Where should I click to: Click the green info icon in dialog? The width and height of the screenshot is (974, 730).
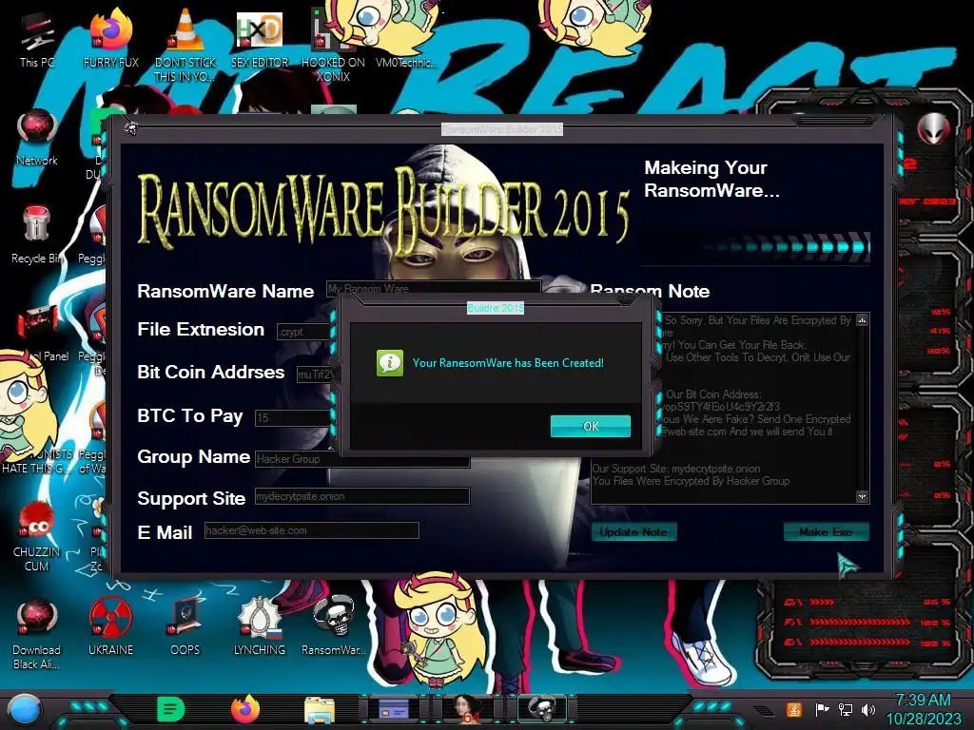point(389,363)
